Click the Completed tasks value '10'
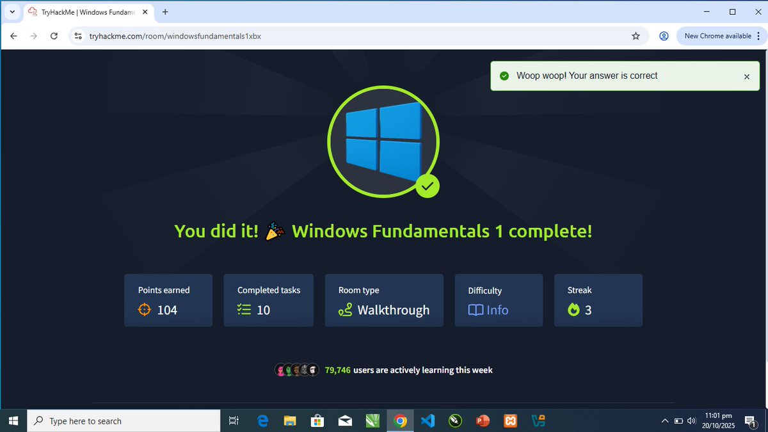 click(x=263, y=310)
